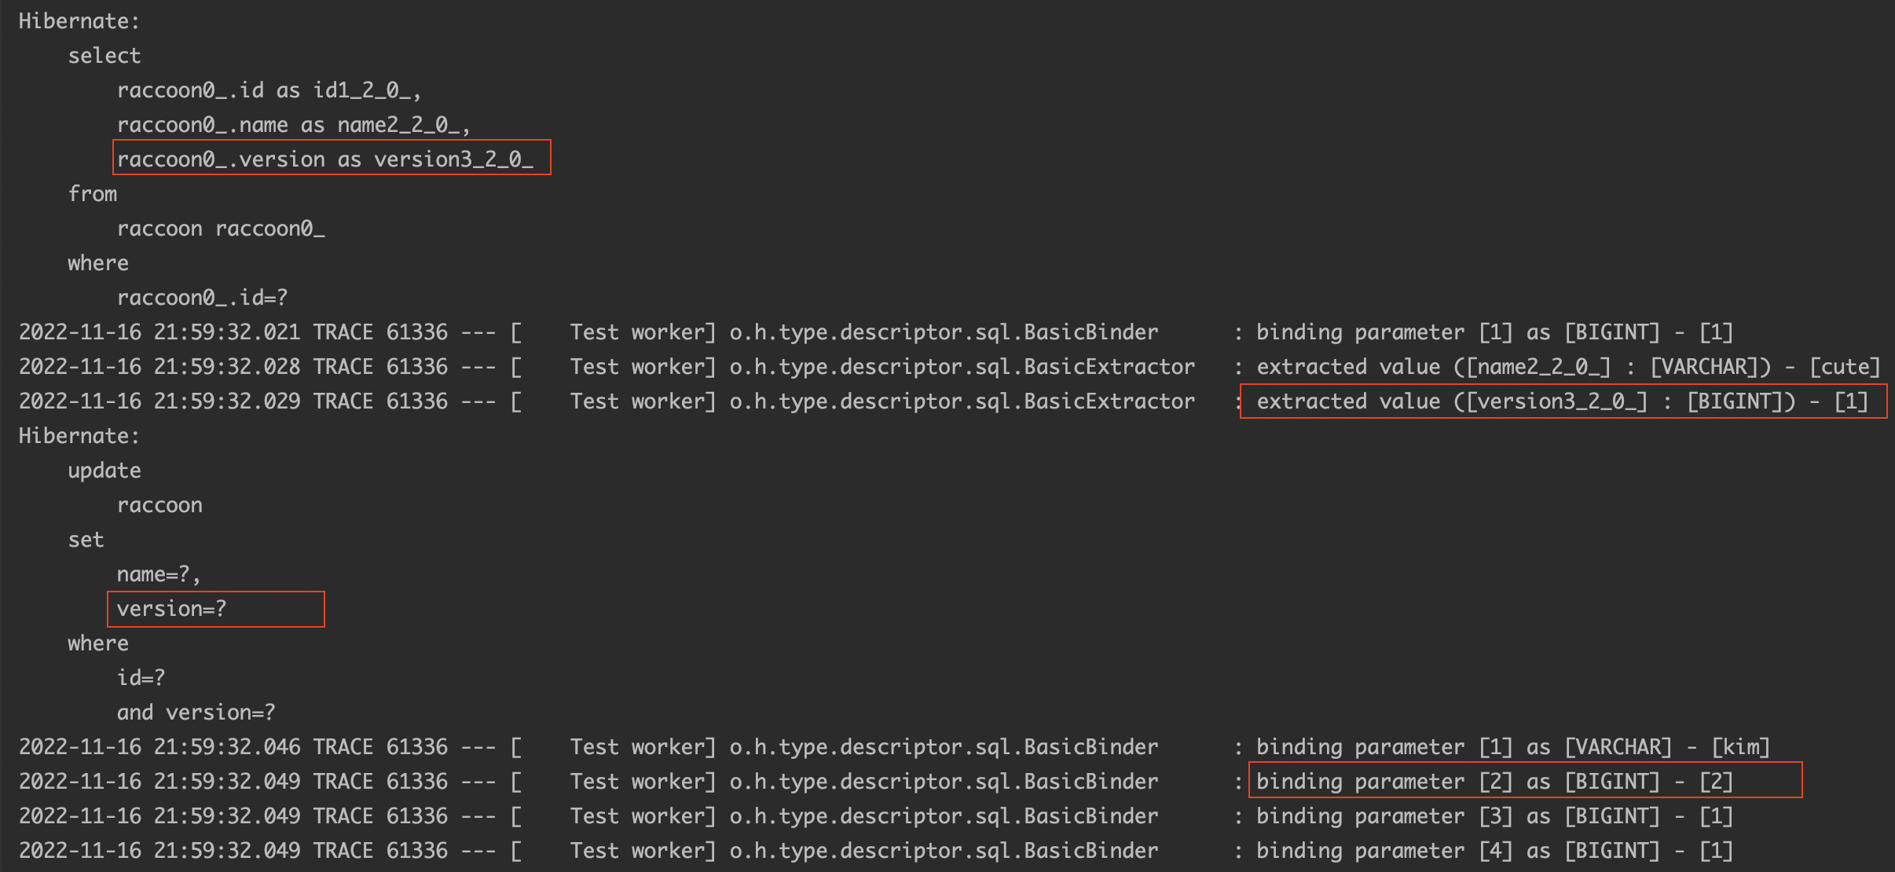The width and height of the screenshot is (1895, 872).
Task: Click the boxed 'version=?' set clause
Action: coord(171,609)
